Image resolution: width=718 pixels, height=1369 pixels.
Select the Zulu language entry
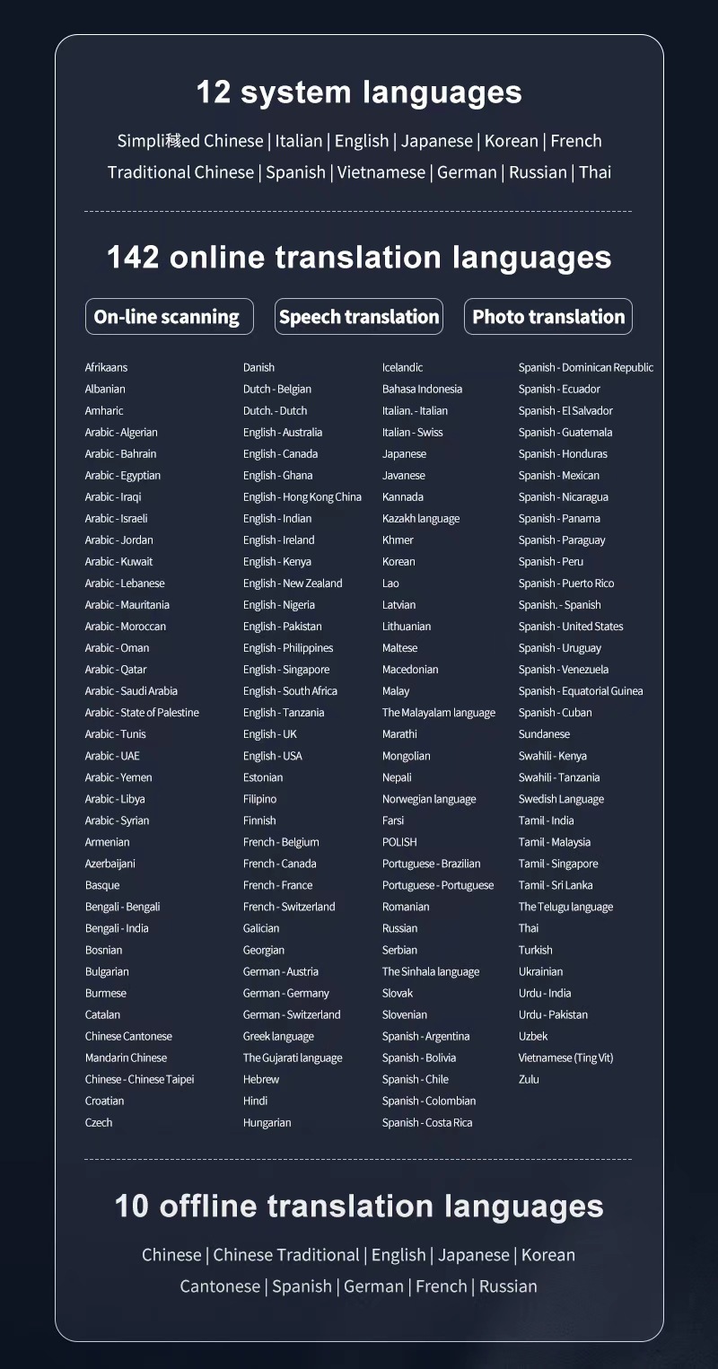click(x=529, y=1079)
